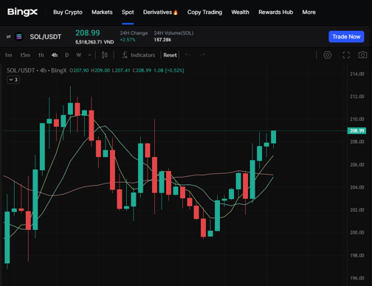Click the undo arrow in chart toolbar
This screenshot has width=372, height=286.
[x=187, y=55]
